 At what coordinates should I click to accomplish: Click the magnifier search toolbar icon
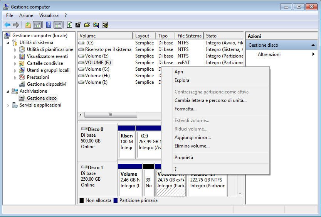tap(96, 25)
